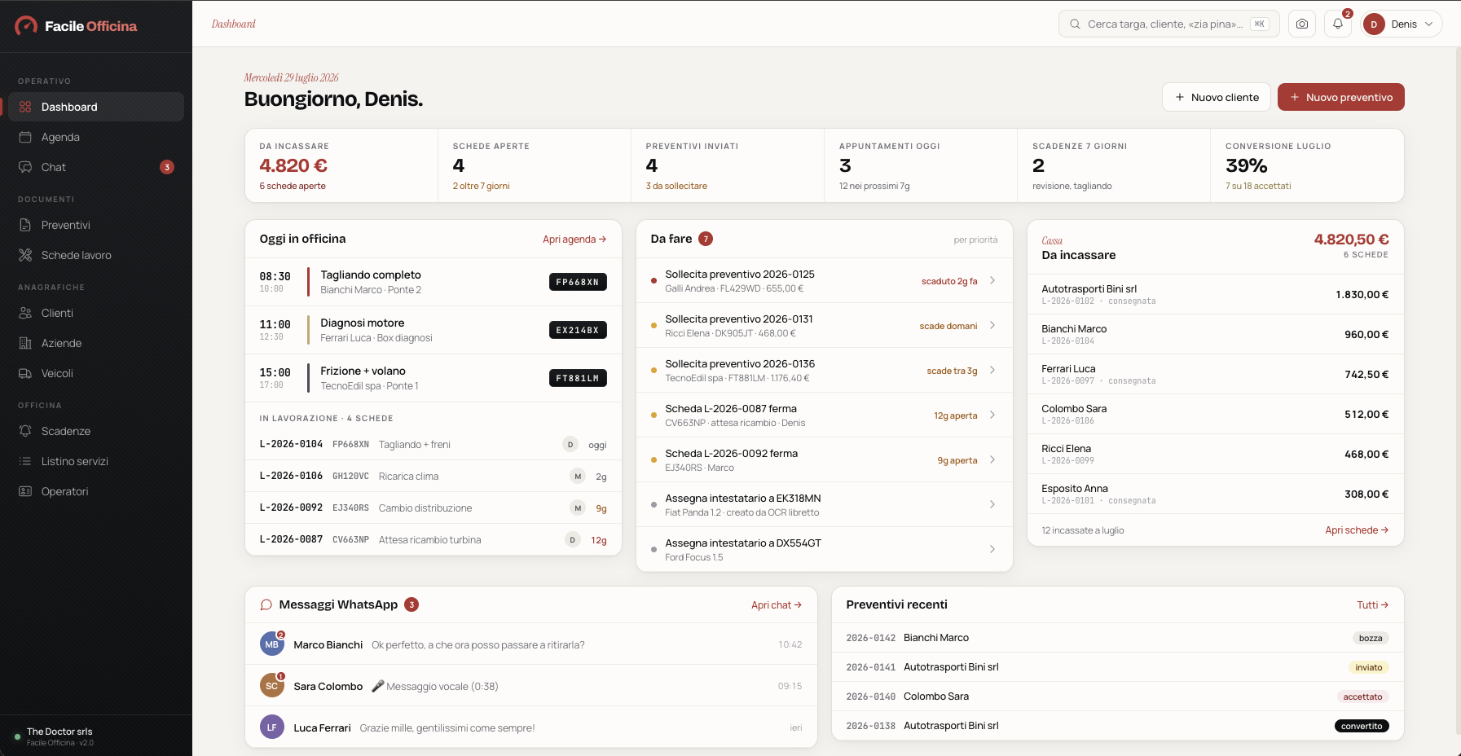Click the Preventivi document icon

pos(25,225)
